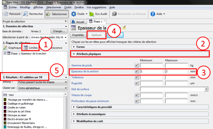Collapse Données de sélection section
Viewport: 213px width, 129px height.
click(66, 26)
